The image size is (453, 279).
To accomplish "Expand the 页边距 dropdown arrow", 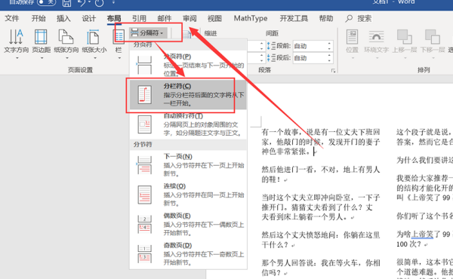I will 42,58.
